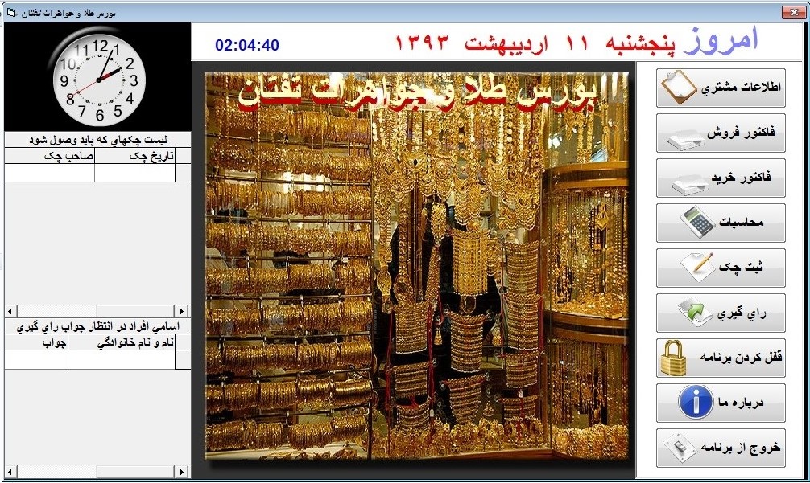
Task: Click the empty answer cell in voting list
Action: (x=36, y=360)
